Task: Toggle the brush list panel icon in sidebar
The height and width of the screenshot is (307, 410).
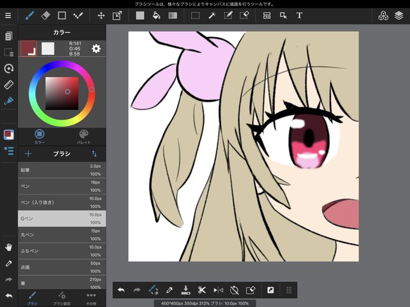Action: click(9, 151)
